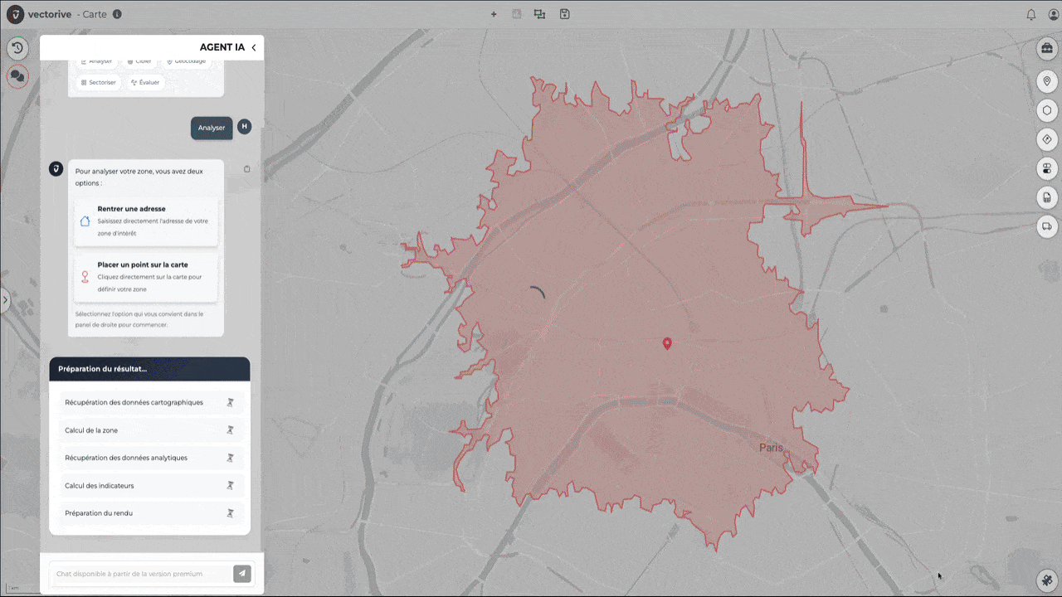
Task: Click the save icon in the top toolbar
Action: pyautogui.click(x=565, y=14)
